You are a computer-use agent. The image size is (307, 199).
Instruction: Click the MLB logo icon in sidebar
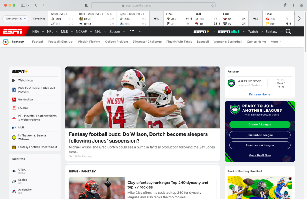pyautogui.click(x=14, y=128)
